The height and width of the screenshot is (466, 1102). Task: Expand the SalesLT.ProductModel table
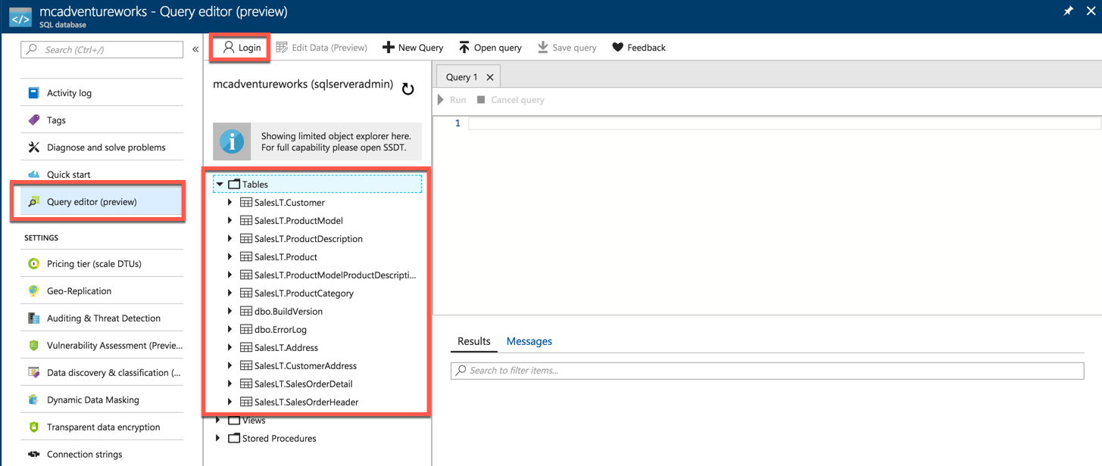point(230,221)
